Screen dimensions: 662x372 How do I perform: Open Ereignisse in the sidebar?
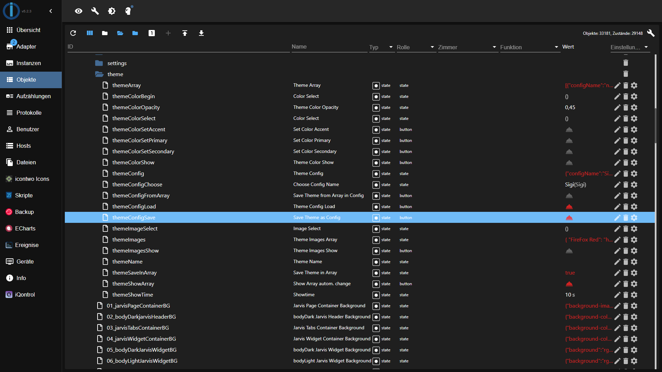point(31,245)
